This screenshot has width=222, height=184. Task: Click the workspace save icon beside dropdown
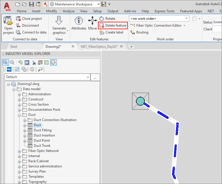(104, 4)
